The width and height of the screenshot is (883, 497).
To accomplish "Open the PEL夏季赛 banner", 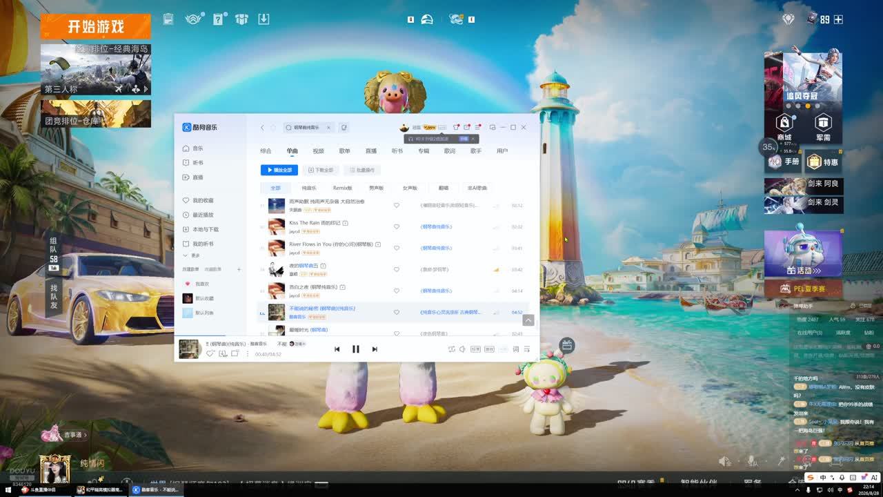I will click(803, 289).
